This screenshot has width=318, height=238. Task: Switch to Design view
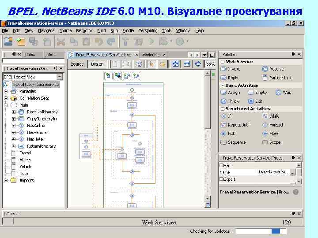click(97, 64)
